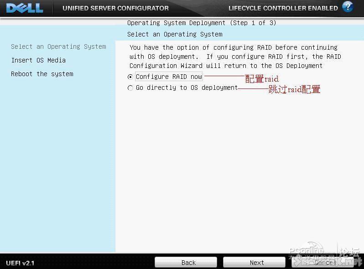Jump to the Reboot the system sidebar step

pyautogui.click(x=42, y=74)
